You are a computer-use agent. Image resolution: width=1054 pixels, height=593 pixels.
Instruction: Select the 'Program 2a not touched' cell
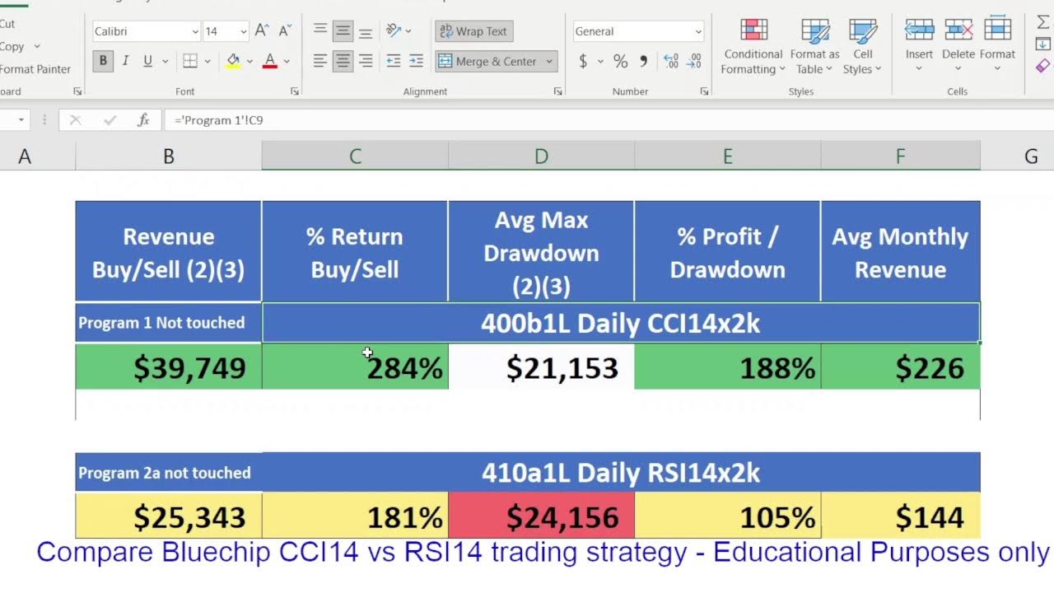(168, 472)
